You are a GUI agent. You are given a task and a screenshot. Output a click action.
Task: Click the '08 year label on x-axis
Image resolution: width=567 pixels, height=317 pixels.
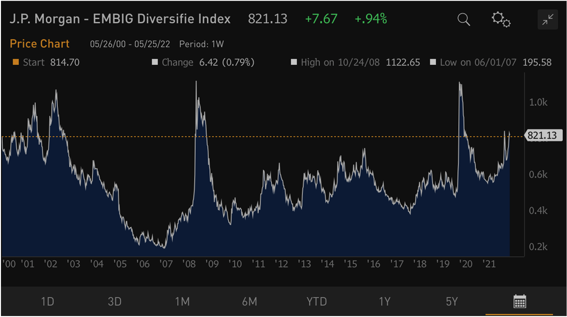(189, 264)
